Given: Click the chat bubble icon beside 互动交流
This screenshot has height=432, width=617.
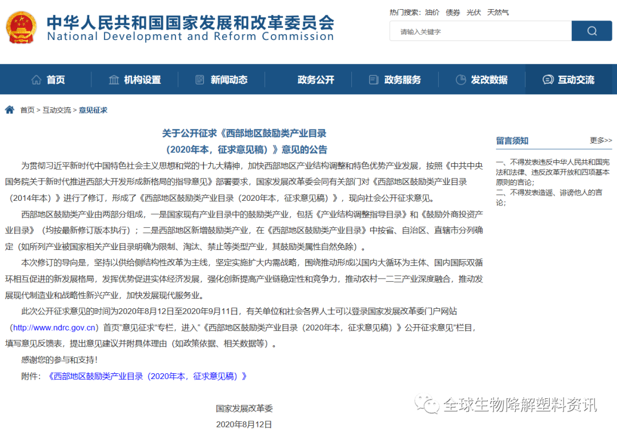Looking at the screenshot, I should pos(548,80).
